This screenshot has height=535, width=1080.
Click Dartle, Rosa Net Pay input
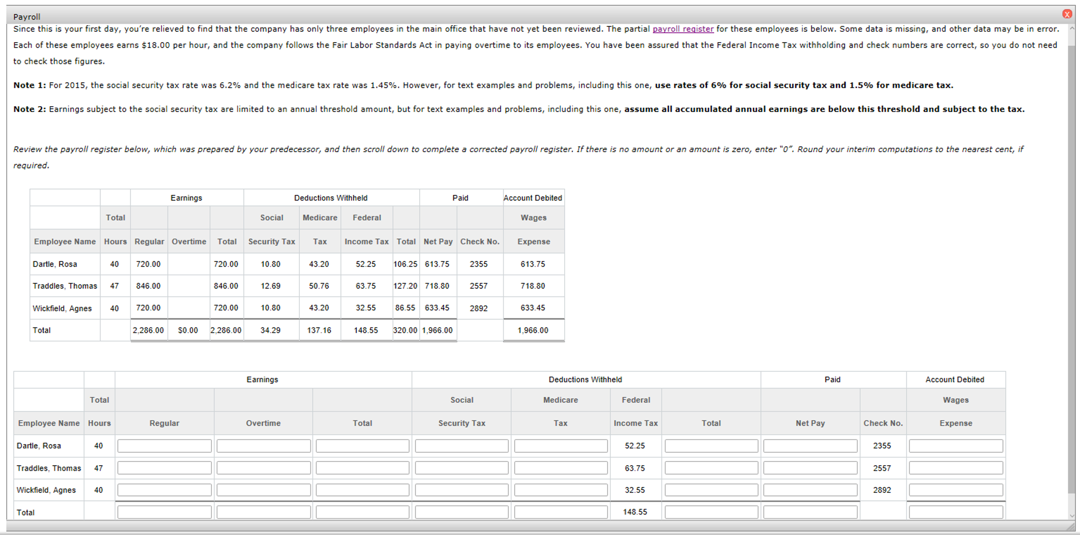810,446
